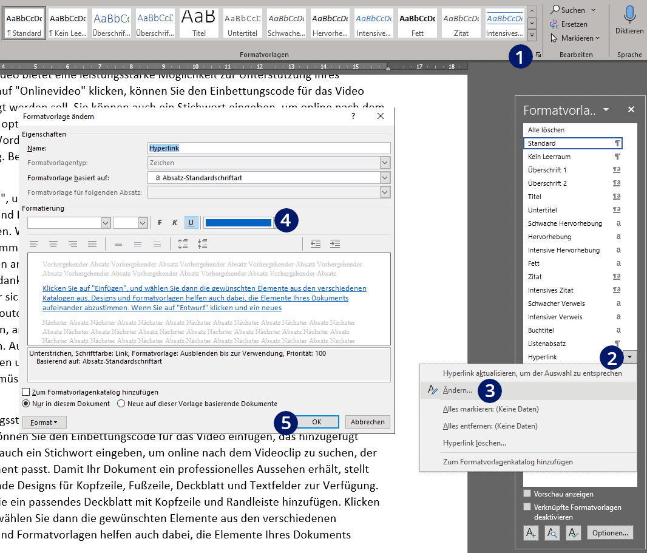Viewport: 647px width, 553px height.
Task: Click the italic K formatting button
Action: click(x=175, y=223)
